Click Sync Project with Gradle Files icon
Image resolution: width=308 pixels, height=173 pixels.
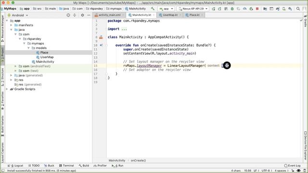[x=278, y=9]
